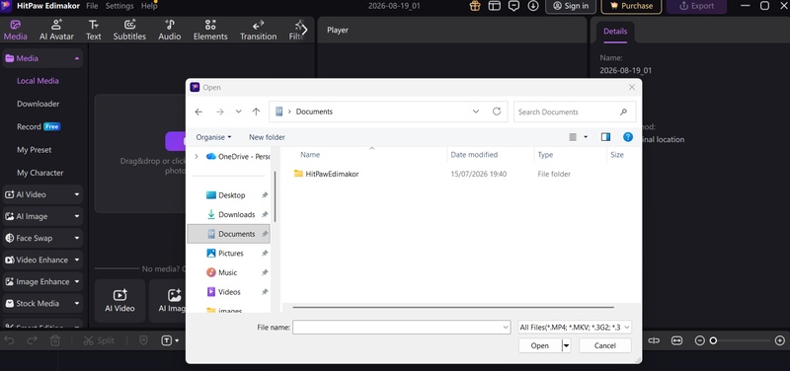Click the undo arrow in timeline toolbar

(x=9, y=340)
